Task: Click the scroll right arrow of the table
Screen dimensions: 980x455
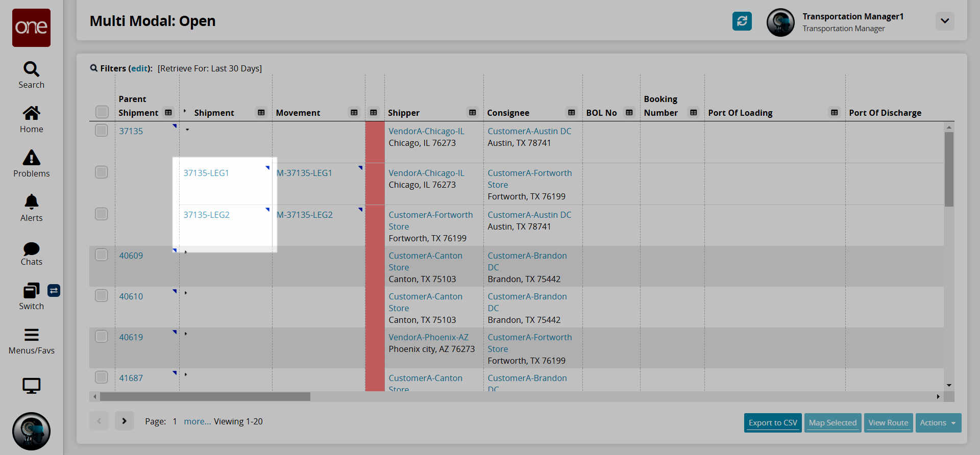Action: pyautogui.click(x=938, y=396)
